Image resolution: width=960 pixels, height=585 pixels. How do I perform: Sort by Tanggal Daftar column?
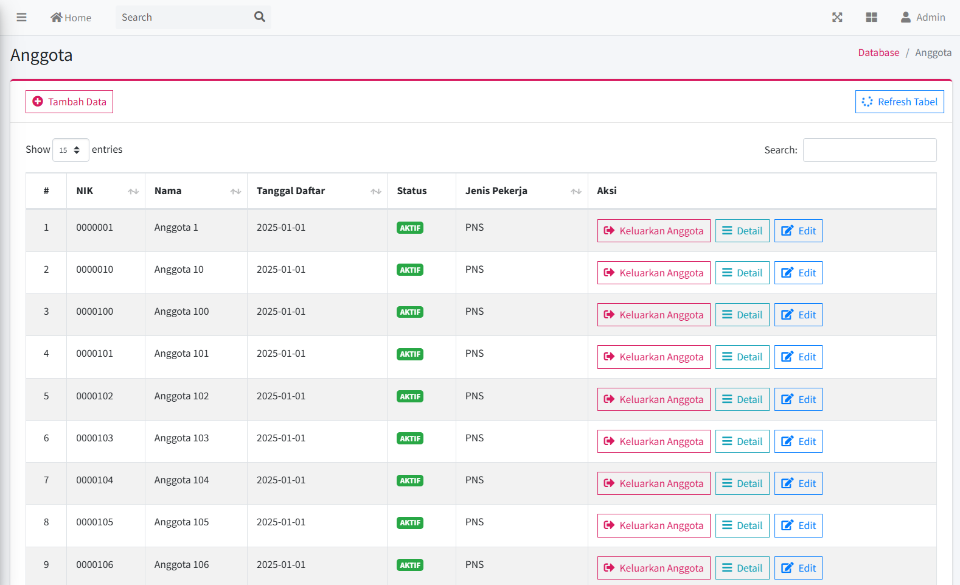[317, 191]
